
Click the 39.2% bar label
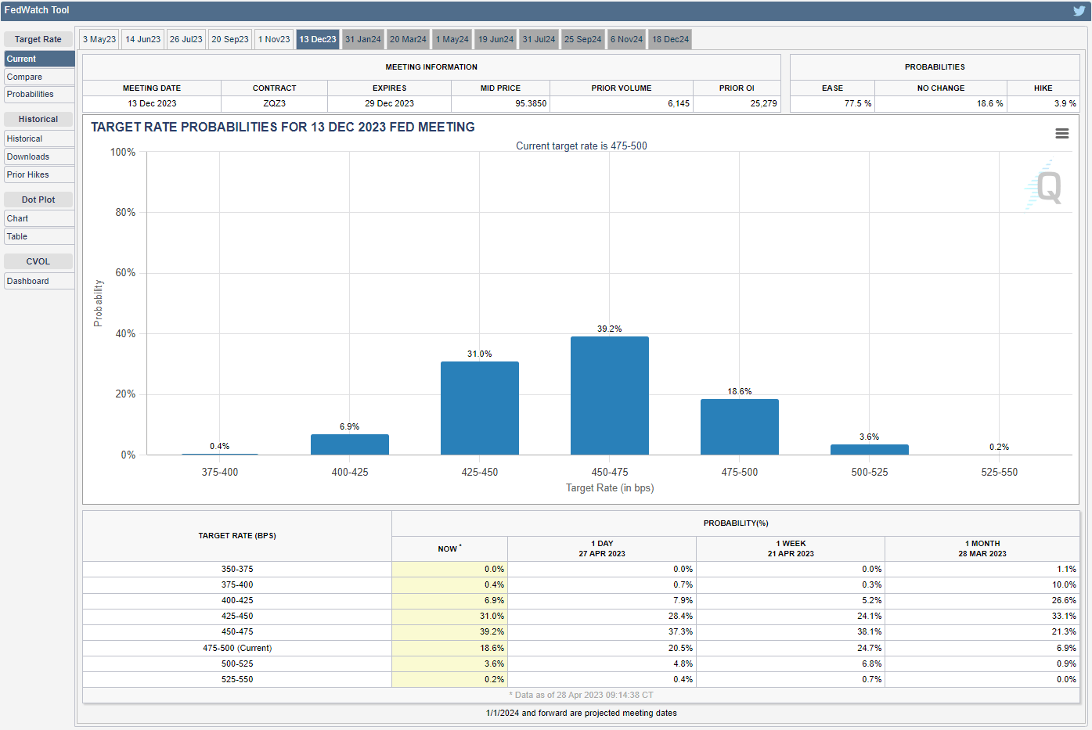[x=610, y=329]
